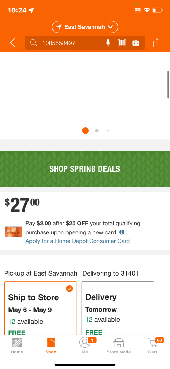Apply for a Home Depot Consumer Card
Viewport: 170px width, 369px height.
pyautogui.click(x=78, y=241)
